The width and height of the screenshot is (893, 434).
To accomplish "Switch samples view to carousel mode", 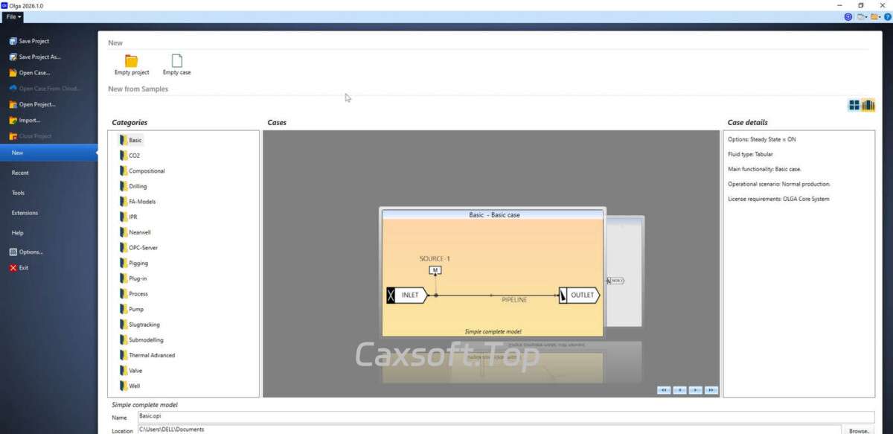I will (x=868, y=106).
